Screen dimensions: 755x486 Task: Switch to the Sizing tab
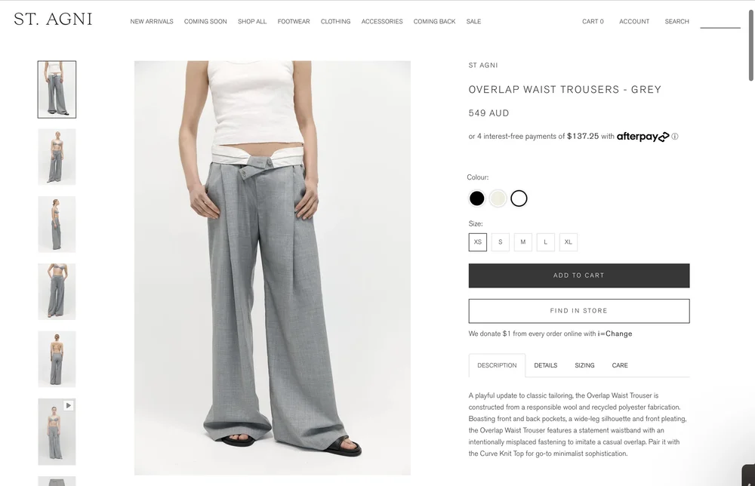[x=584, y=365]
